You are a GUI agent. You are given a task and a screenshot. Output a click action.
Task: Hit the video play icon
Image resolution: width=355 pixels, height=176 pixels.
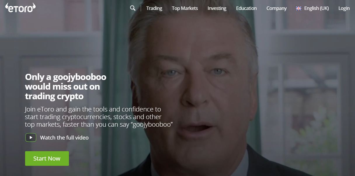tap(31, 137)
